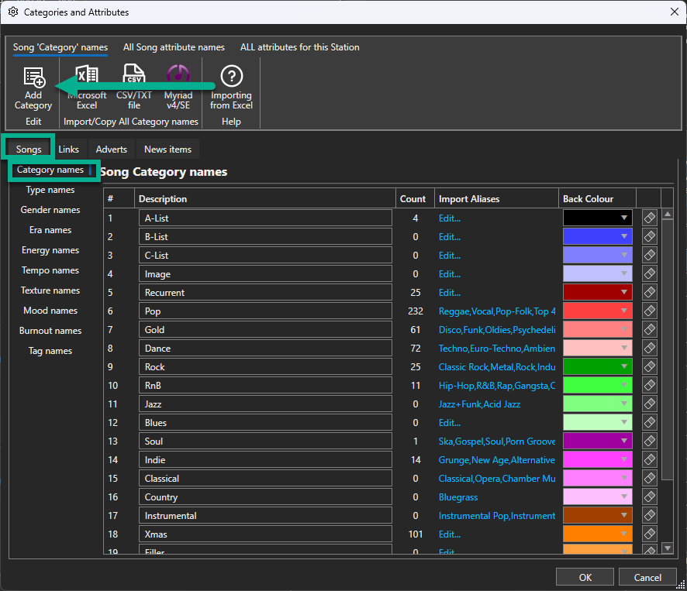Click the Cancel button
Screen dimensions: 687x591
[x=647, y=577]
